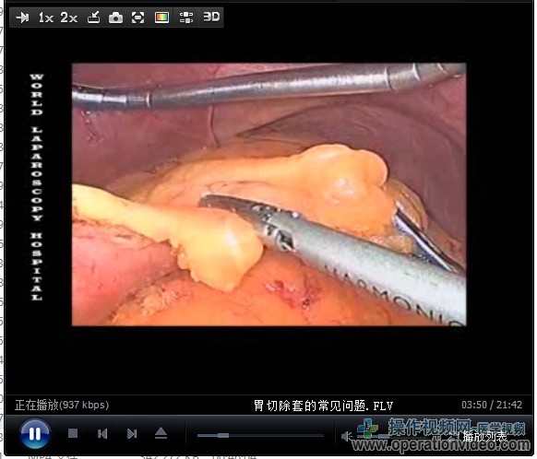This screenshot has width=537, height=459.
Task: Click the eject/open file button
Action: tap(161, 433)
